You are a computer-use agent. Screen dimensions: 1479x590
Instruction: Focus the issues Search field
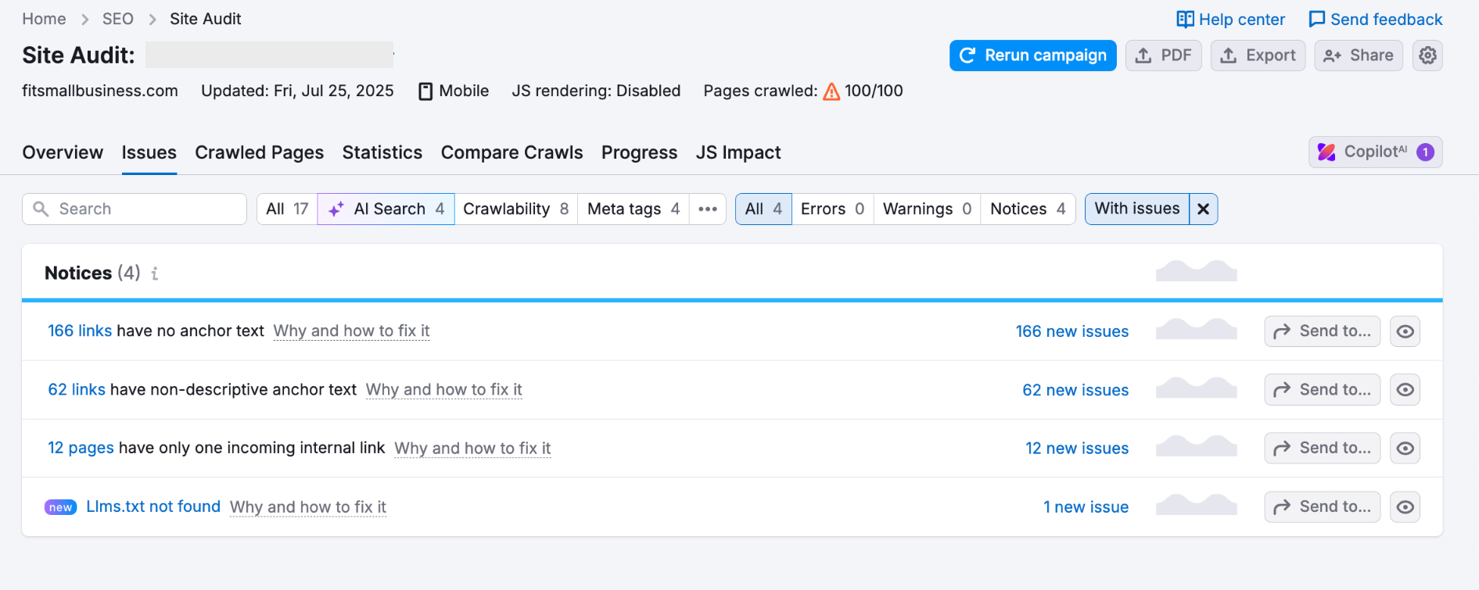[135, 209]
